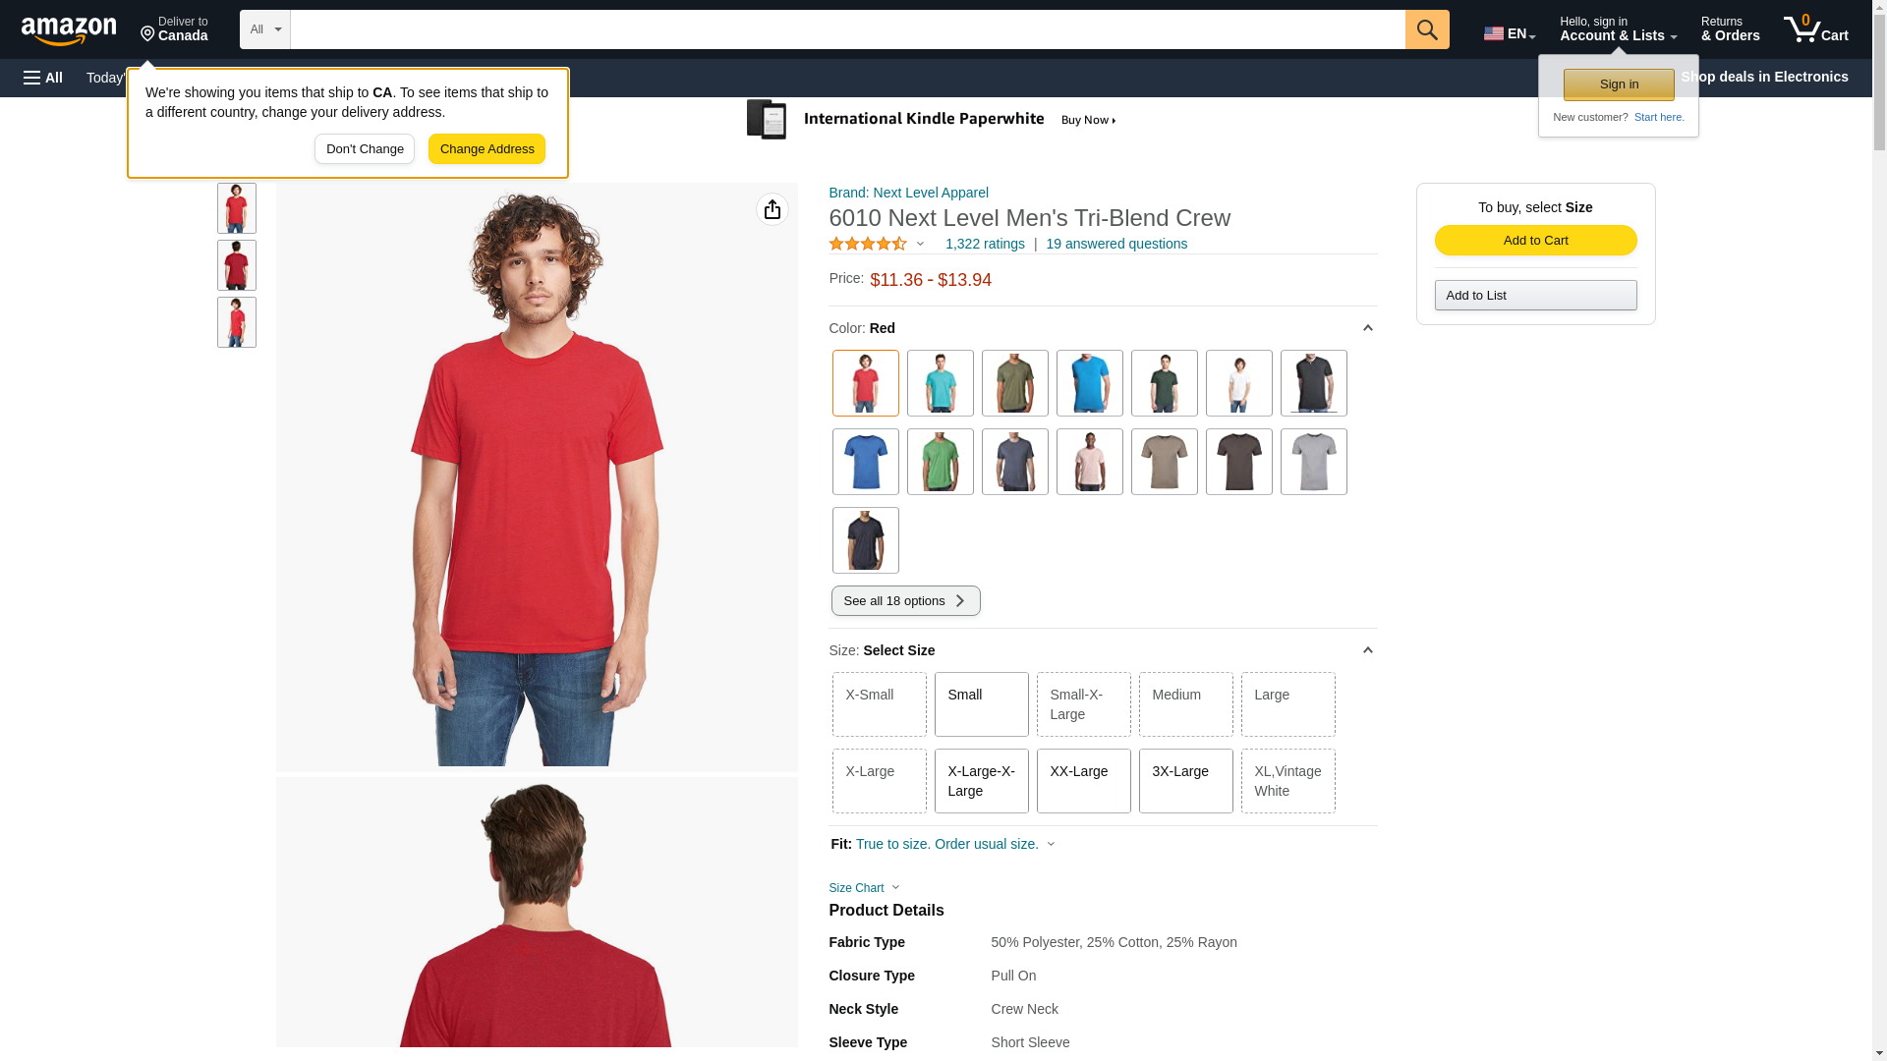This screenshot has height=1061, width=1887.
Task: Collapse the Color section chevron
Action: (x=1367, y=328)
